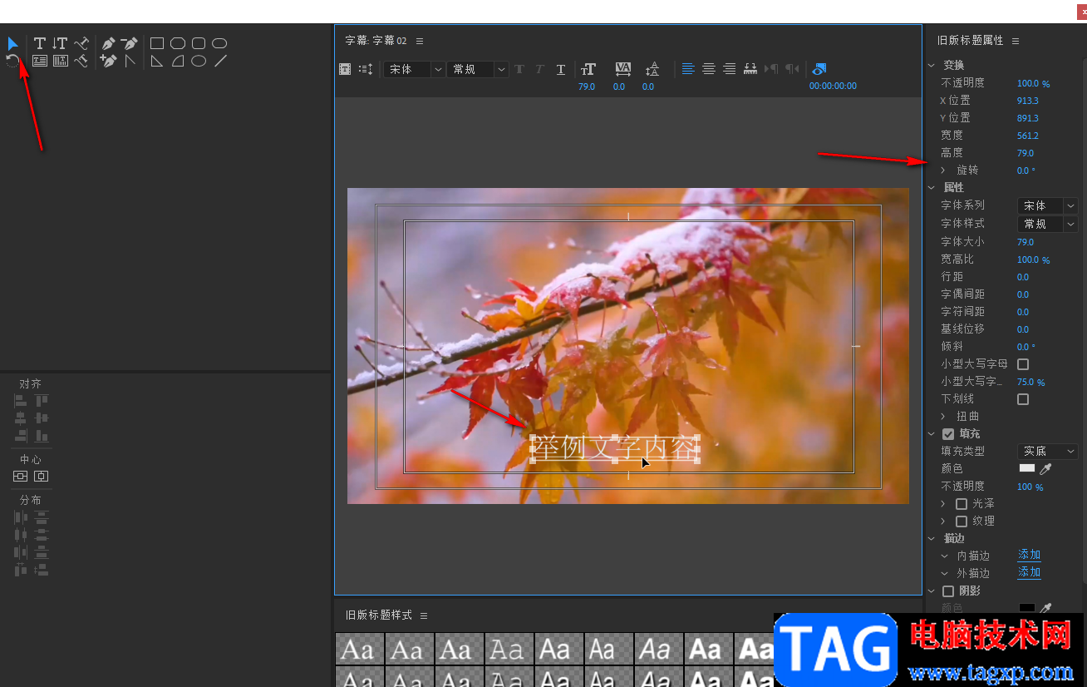Click the vertical center icon under 中心
Image resolution: width=1087 pixels, height=687 pixels.
[x=41, y=476]
